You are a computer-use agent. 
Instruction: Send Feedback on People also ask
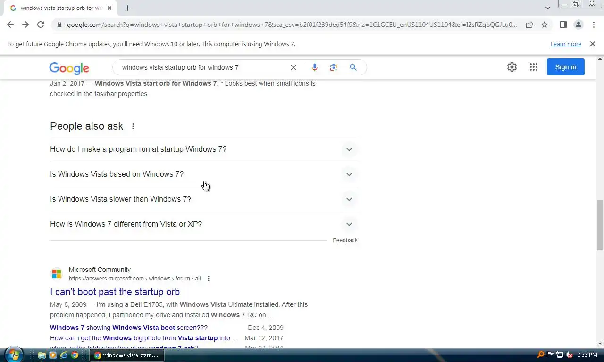coord(345,240)
